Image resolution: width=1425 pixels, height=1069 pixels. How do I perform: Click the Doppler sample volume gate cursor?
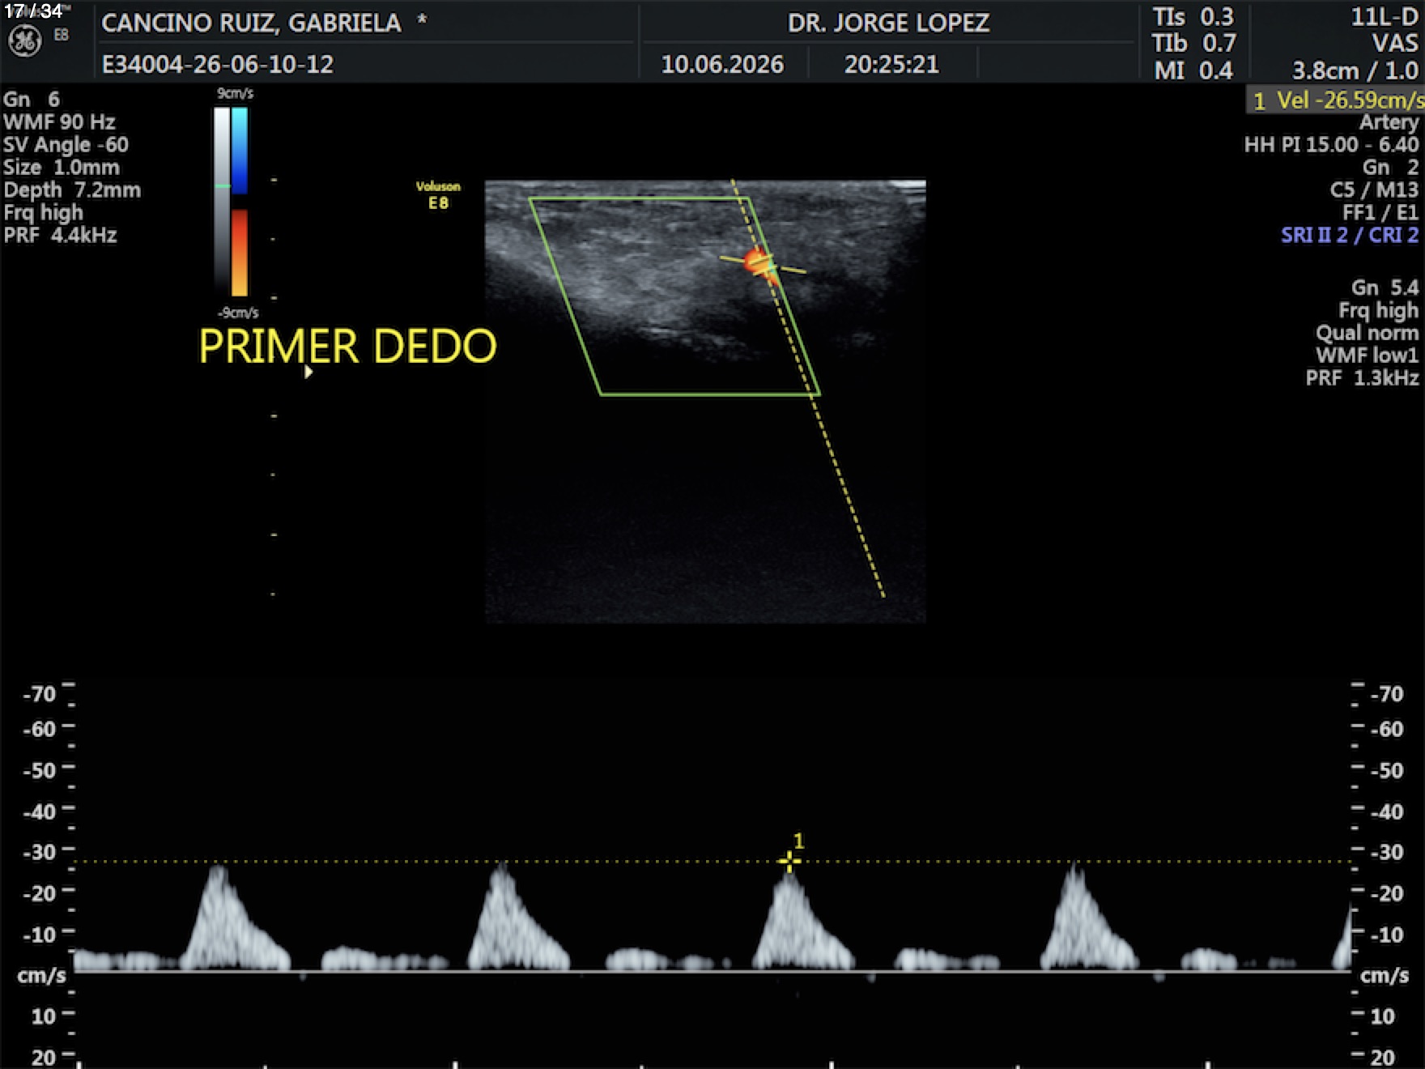pyautogui.click(x=763, y=265)
